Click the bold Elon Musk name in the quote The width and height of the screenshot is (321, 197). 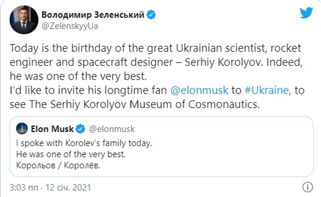pos(51,129)
